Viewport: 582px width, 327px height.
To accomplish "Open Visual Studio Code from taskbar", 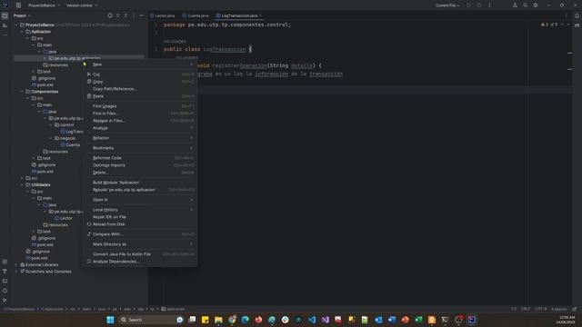I will (x=312, y=320).
